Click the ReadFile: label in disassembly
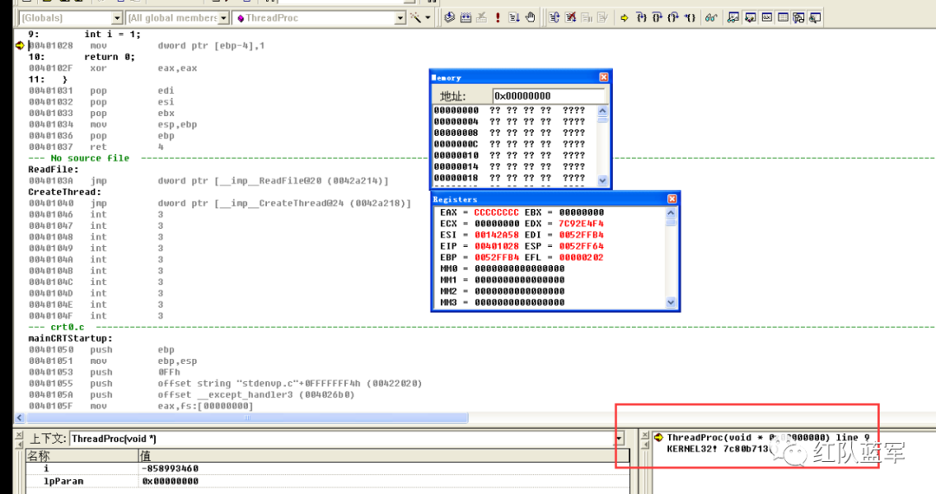 click(x=53, y=170)
